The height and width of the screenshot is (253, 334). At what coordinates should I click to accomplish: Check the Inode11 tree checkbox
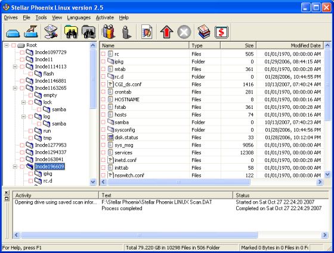pyautogui.click(x=22, y=60)
